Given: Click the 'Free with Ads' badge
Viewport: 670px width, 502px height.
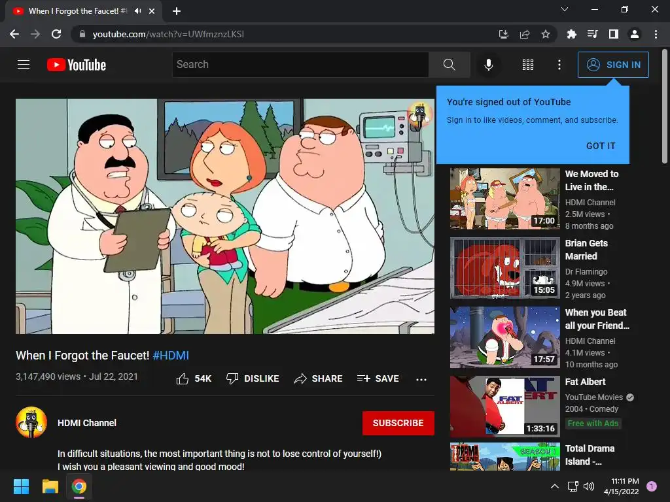Looking at the screenshot, I should tap(593, 424).
